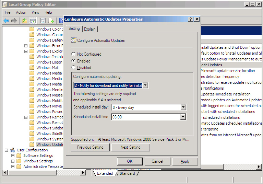Click the folder icon beside Windows Movie
This screenshot has height=184, width=263.
click(32, 106)
